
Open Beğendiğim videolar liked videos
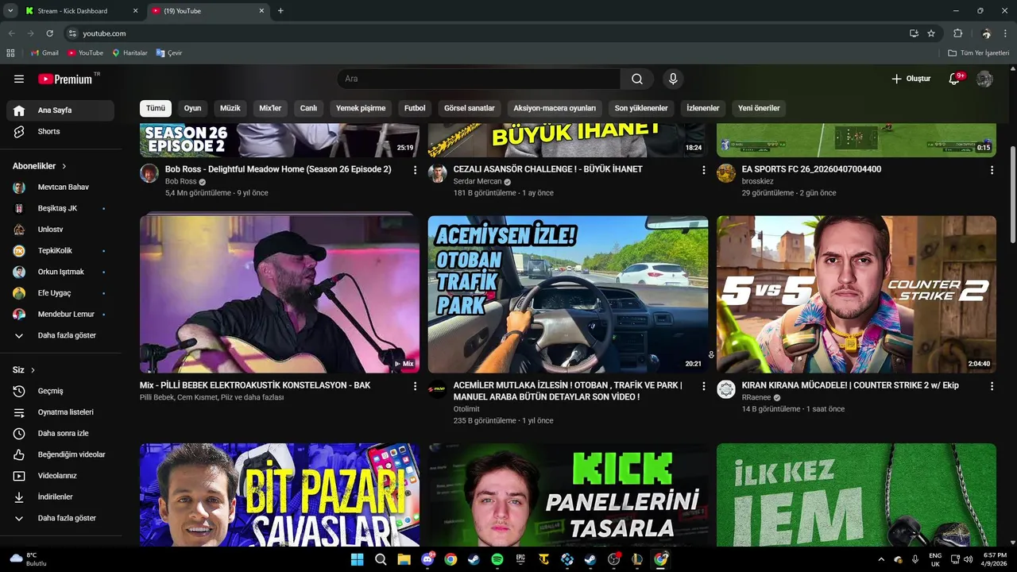pos(60,454)
